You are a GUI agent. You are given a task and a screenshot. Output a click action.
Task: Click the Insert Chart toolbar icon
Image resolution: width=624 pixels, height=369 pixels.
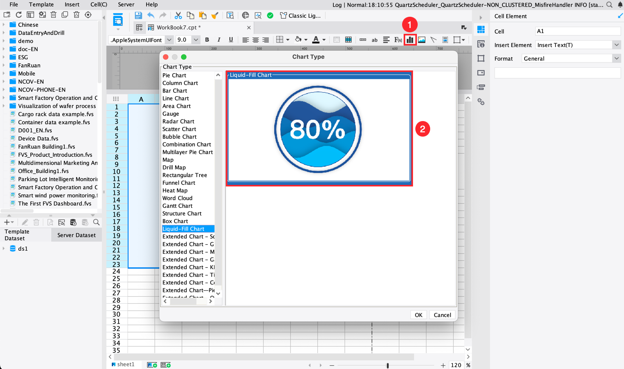point(410,40)
